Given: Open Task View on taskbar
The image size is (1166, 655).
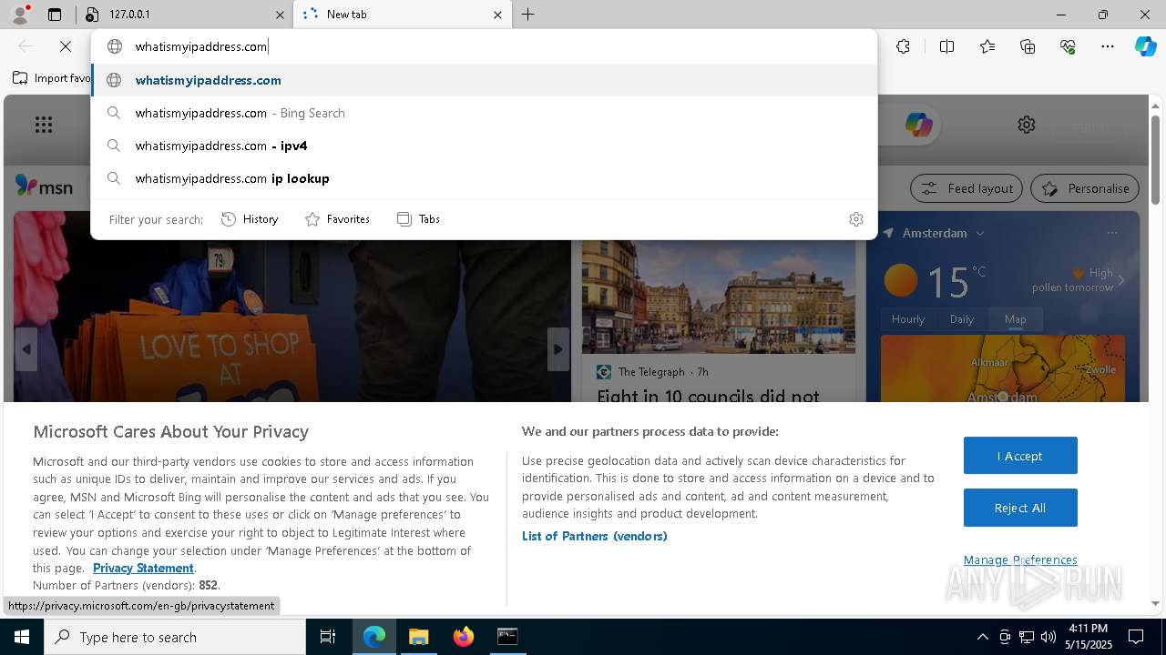Looking at the screenshot, I should (328, 637).
